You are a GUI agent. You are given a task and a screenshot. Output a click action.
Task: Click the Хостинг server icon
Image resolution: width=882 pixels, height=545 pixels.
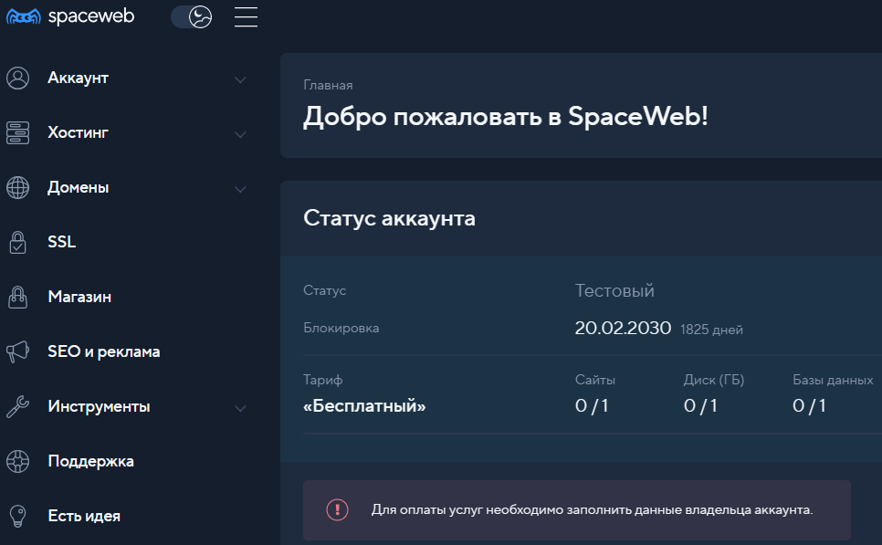(17, 132)
